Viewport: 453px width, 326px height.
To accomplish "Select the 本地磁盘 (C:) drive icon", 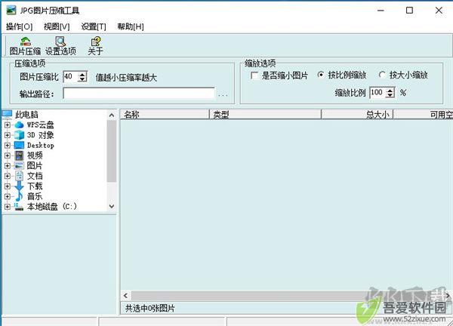I will click(19, 207).
